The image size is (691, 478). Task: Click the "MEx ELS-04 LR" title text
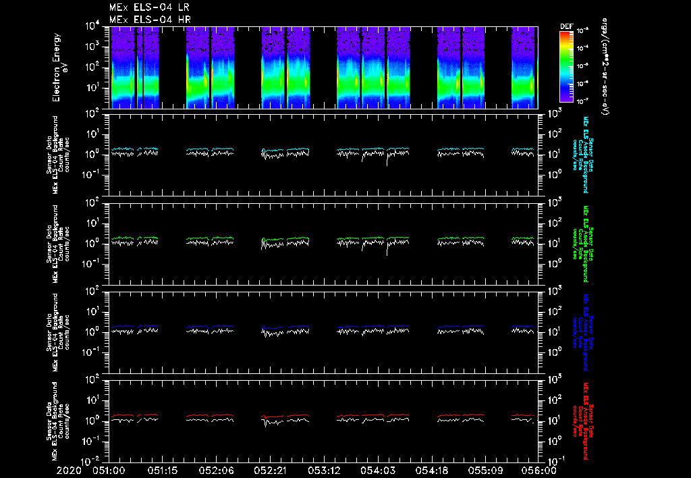pos(149,7)
